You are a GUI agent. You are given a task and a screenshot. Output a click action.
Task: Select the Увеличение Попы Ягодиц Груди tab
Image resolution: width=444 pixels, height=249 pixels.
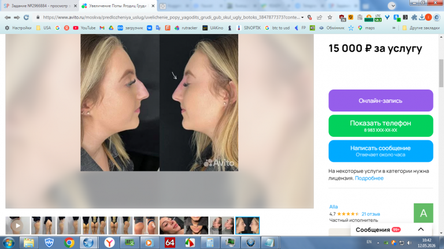[117, 6]
